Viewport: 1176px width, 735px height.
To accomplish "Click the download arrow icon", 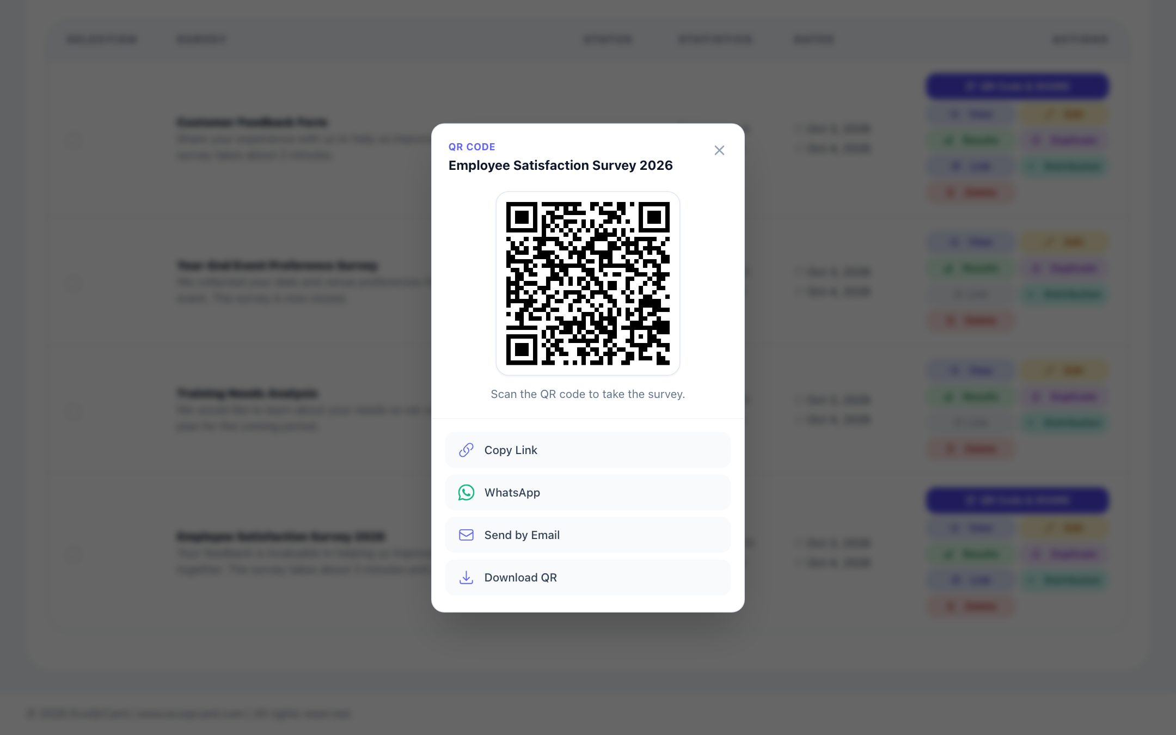I will coord(466,578).
